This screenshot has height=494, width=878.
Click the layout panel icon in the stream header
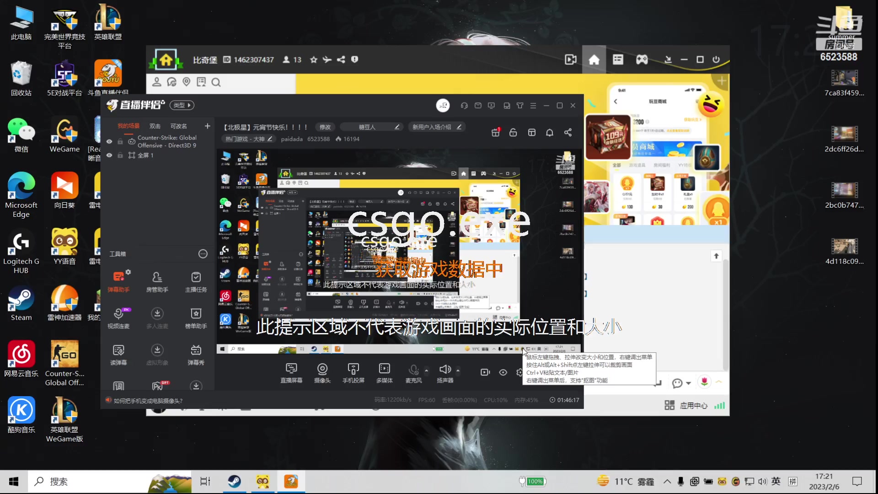531,132
